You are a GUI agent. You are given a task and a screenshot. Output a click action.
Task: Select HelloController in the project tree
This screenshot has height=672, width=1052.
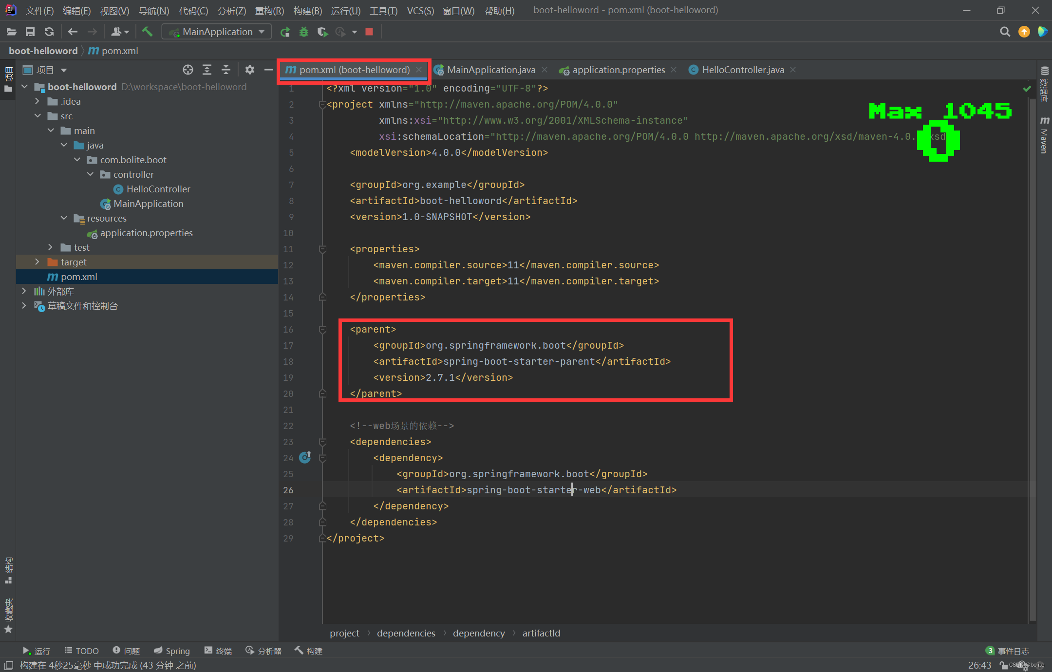(158, 189)
